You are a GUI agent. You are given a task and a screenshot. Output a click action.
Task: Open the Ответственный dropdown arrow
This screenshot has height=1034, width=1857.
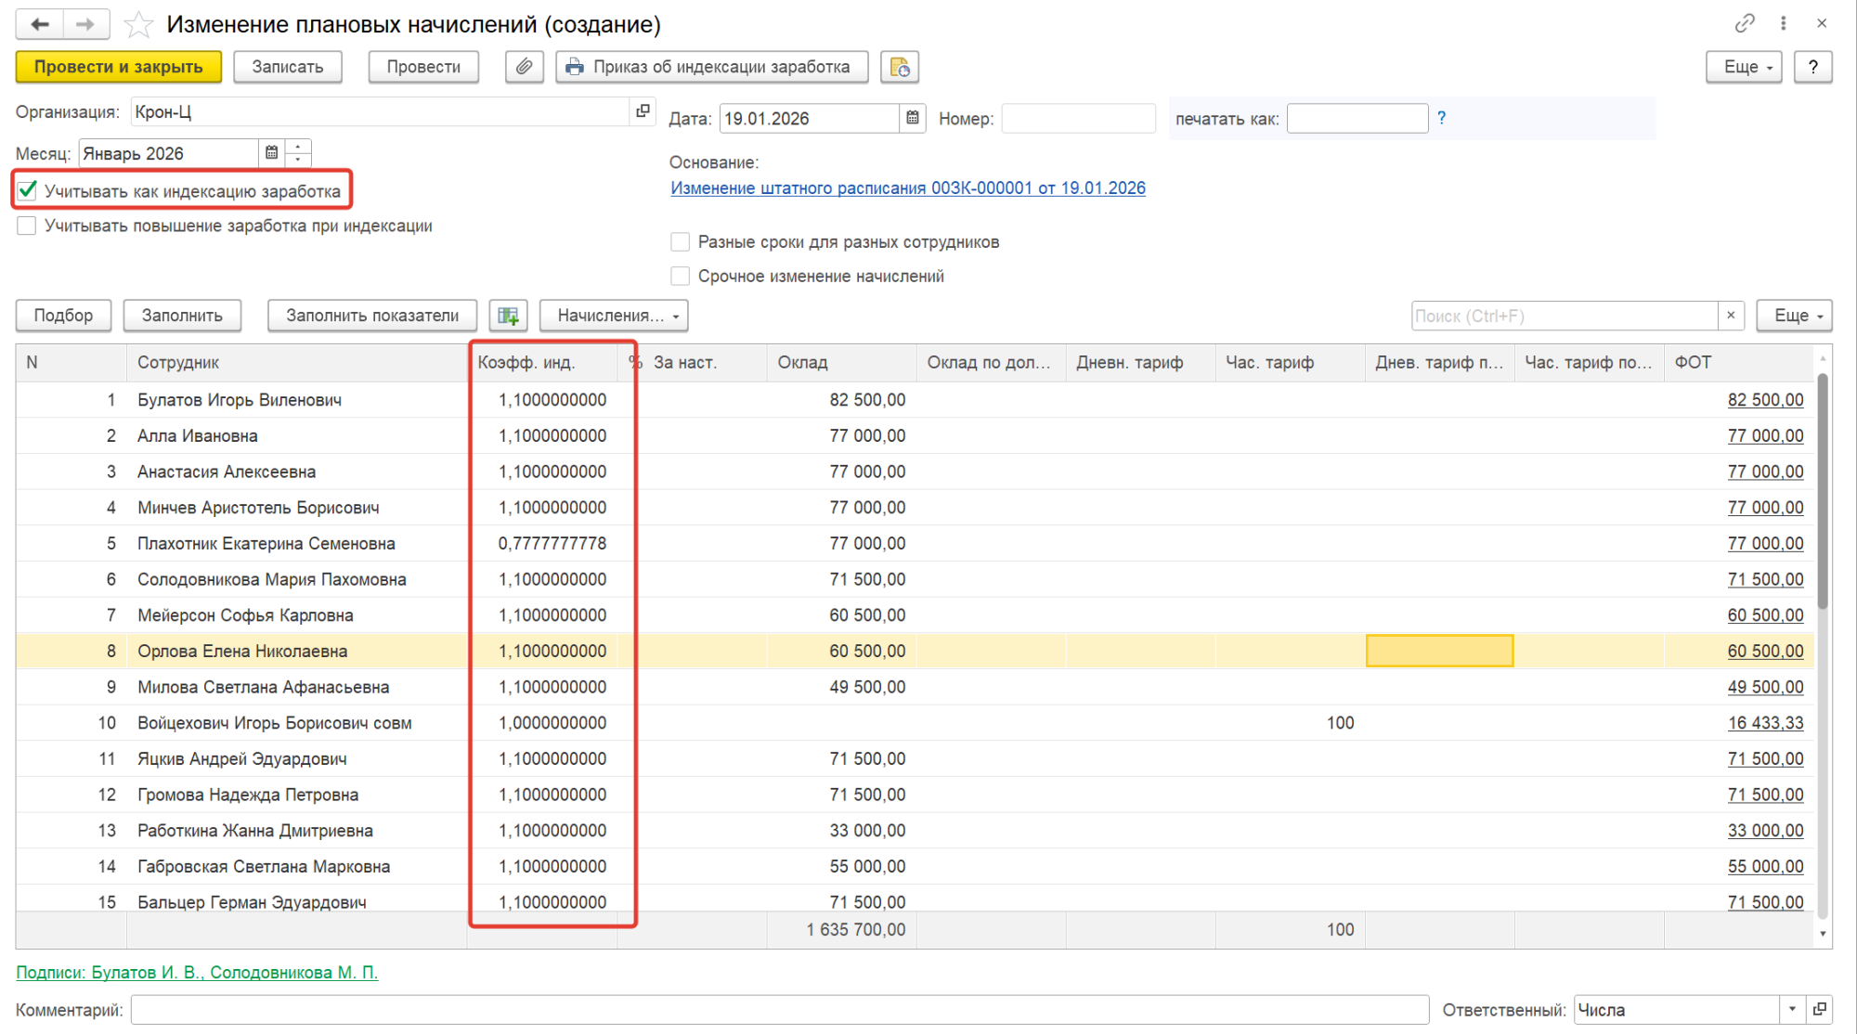pos(1792,1010)
